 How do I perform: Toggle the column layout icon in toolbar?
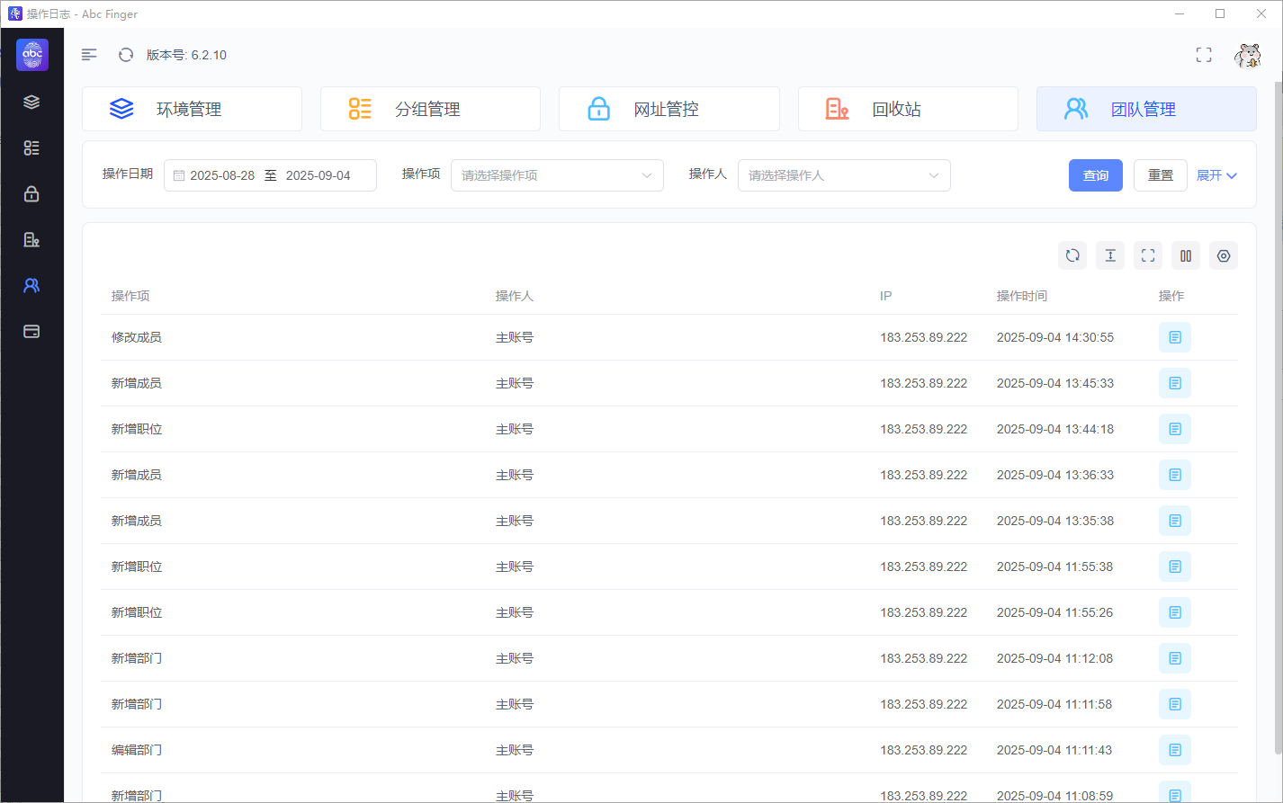[x=1186, y=255]
